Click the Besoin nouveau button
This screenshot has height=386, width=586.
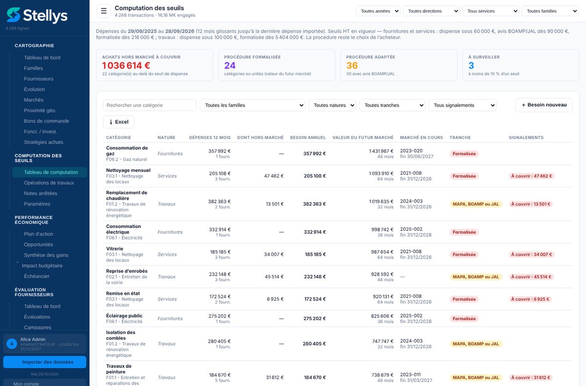pyautogui.click(x=544, y=105)
